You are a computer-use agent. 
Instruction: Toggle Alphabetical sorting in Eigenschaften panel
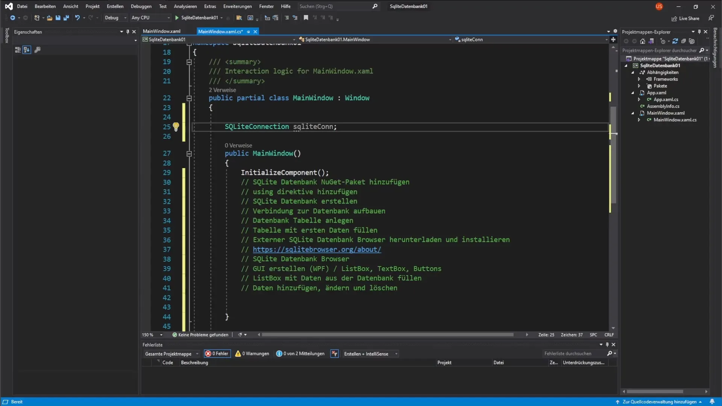tap(27, 50)
